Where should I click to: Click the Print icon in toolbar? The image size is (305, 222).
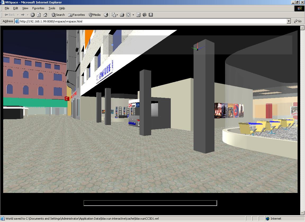coord(122,15)
